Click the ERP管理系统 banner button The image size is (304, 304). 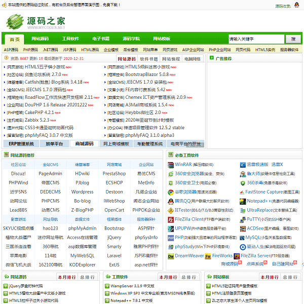(x=21, y=144)
